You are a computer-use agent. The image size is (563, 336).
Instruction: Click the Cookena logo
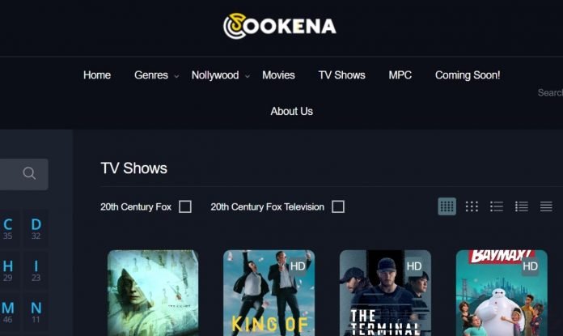tap(280, 26)
